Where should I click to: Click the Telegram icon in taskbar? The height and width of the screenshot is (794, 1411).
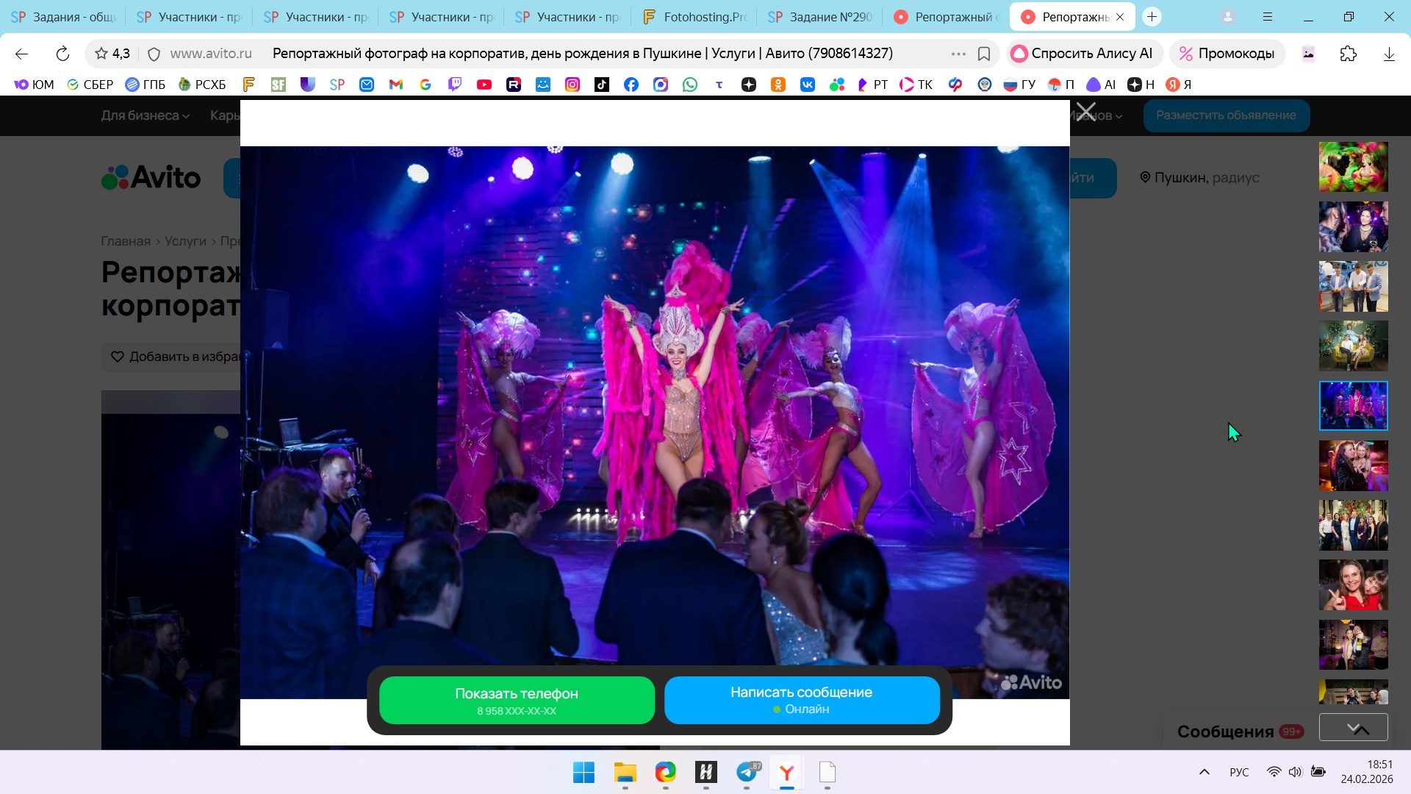(x=747, y=773)
